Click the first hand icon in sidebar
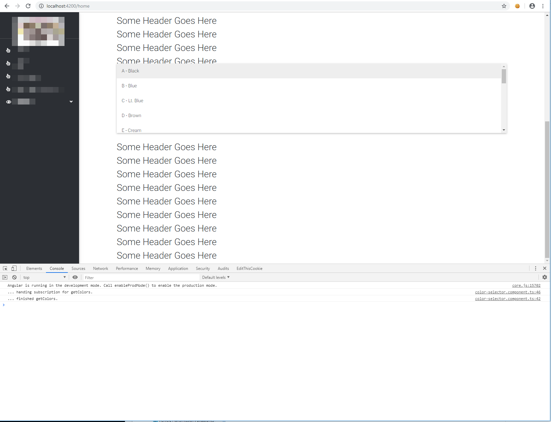The width and height of the screenshot is (551, 422). click(8, 50)
